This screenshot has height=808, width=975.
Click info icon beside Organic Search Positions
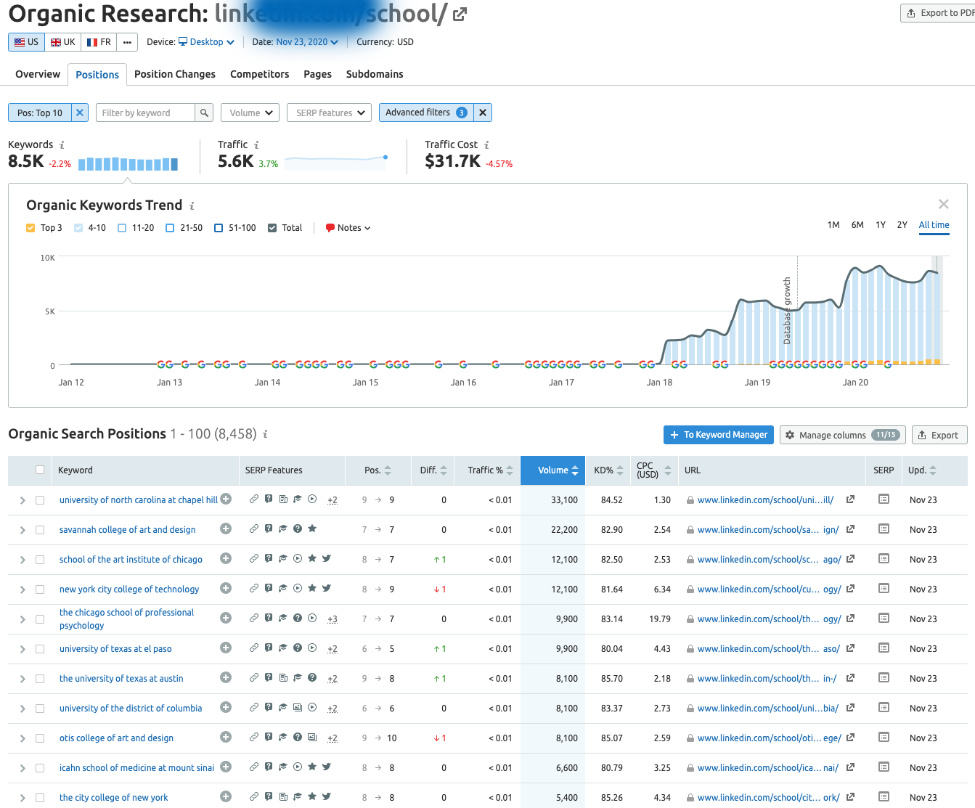point(265,434)
